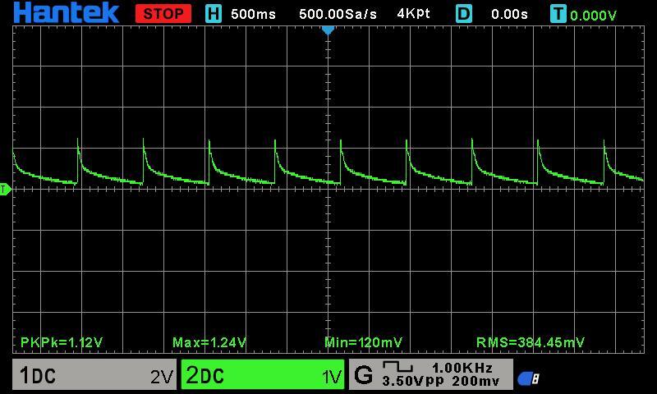Open the G signal generator panel
657x394 pixels.
430,374
